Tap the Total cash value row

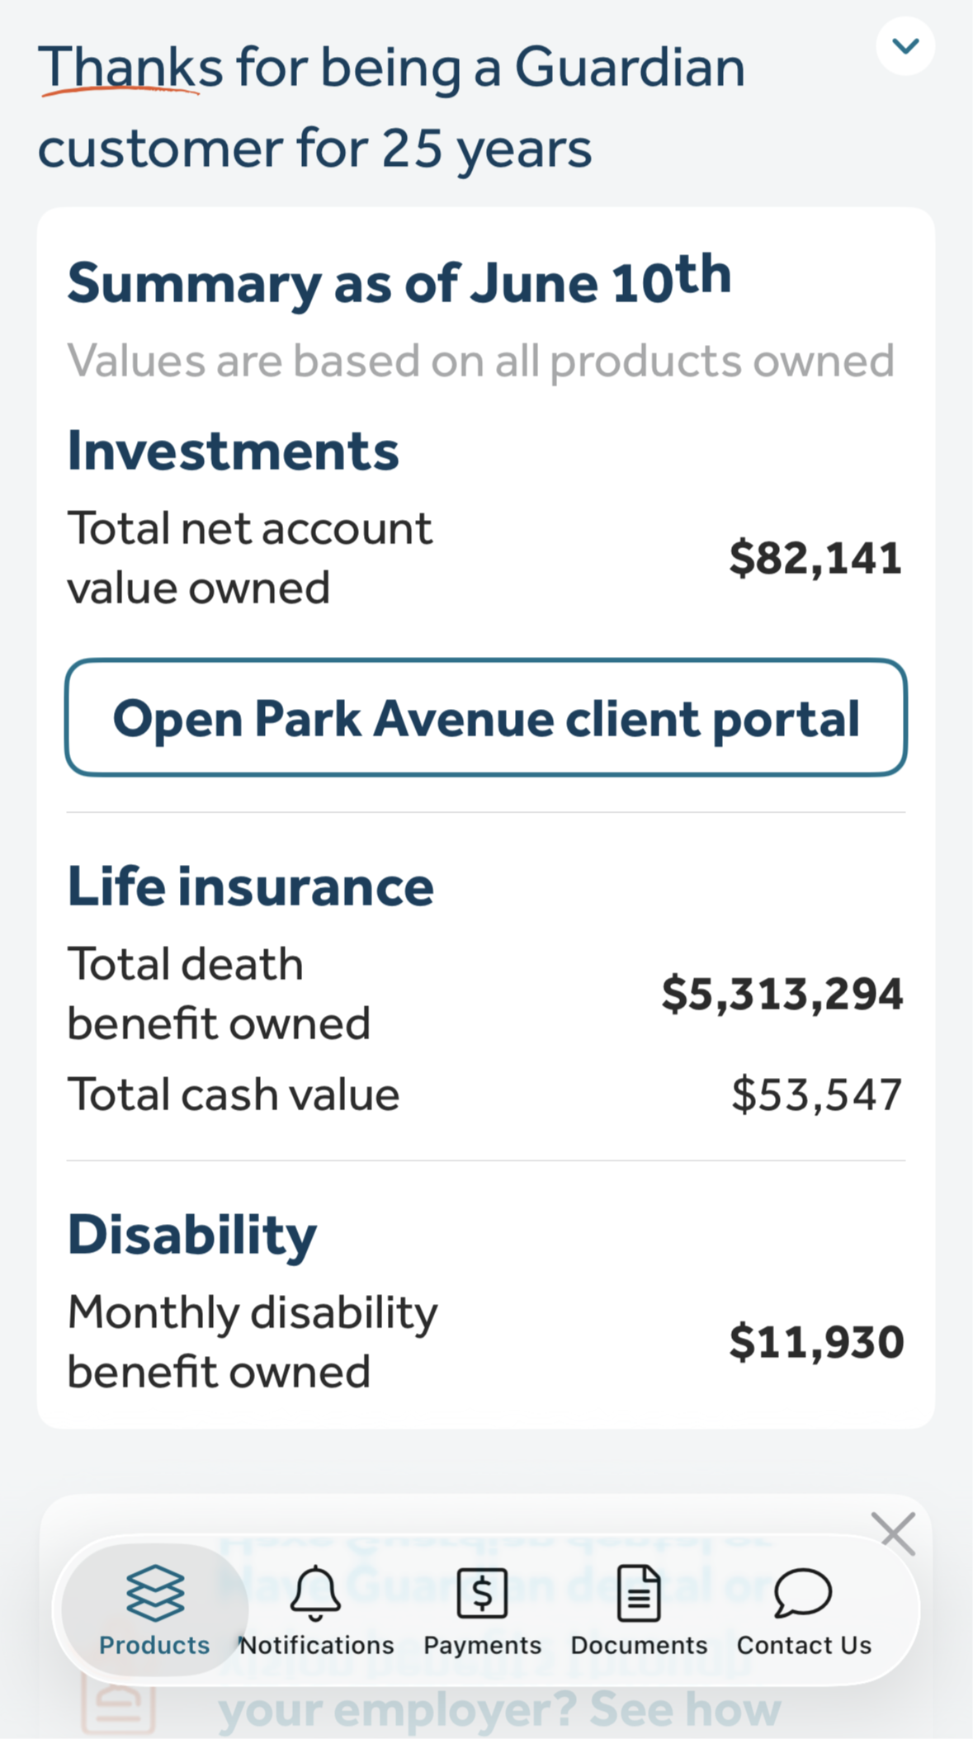click(x=485, y=1095)
